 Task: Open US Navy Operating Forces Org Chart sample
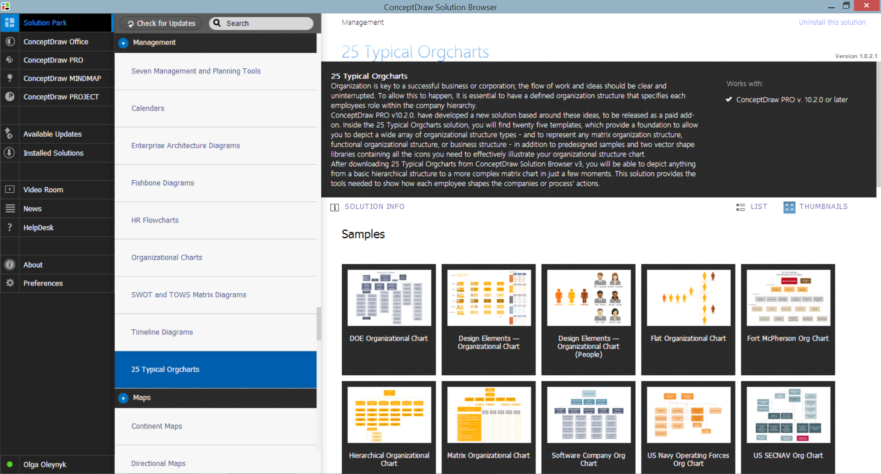pos(688,427)
